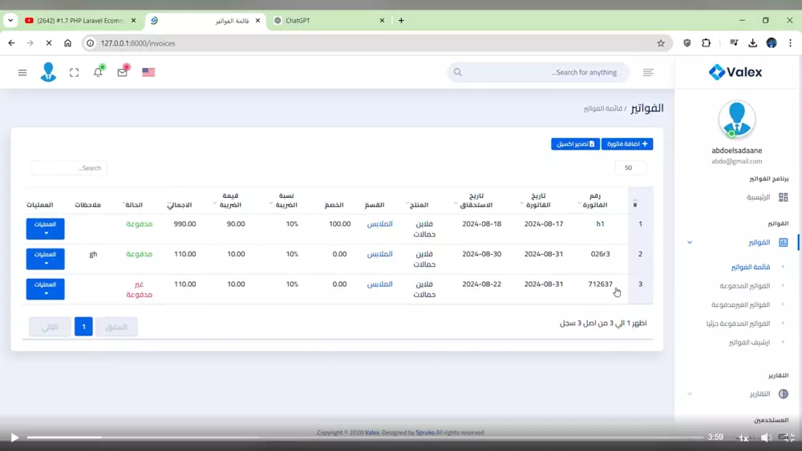Open the hamburger sidebar toggle menu
The image size is (802, 451).
pyautogui.click(x=22, y=73)
